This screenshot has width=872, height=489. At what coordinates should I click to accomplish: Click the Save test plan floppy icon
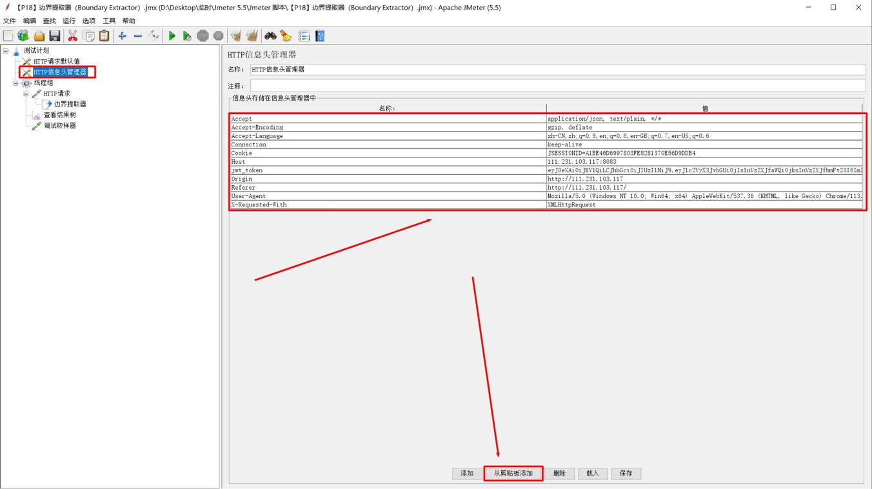(x=55, y=36)
